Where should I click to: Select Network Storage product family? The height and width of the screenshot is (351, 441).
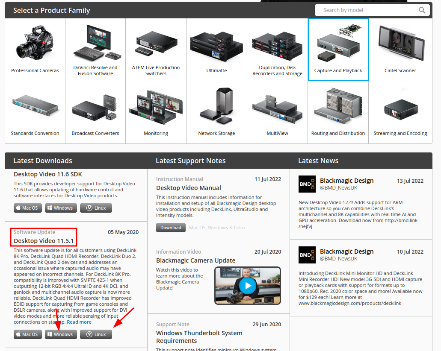click(216, 112)
